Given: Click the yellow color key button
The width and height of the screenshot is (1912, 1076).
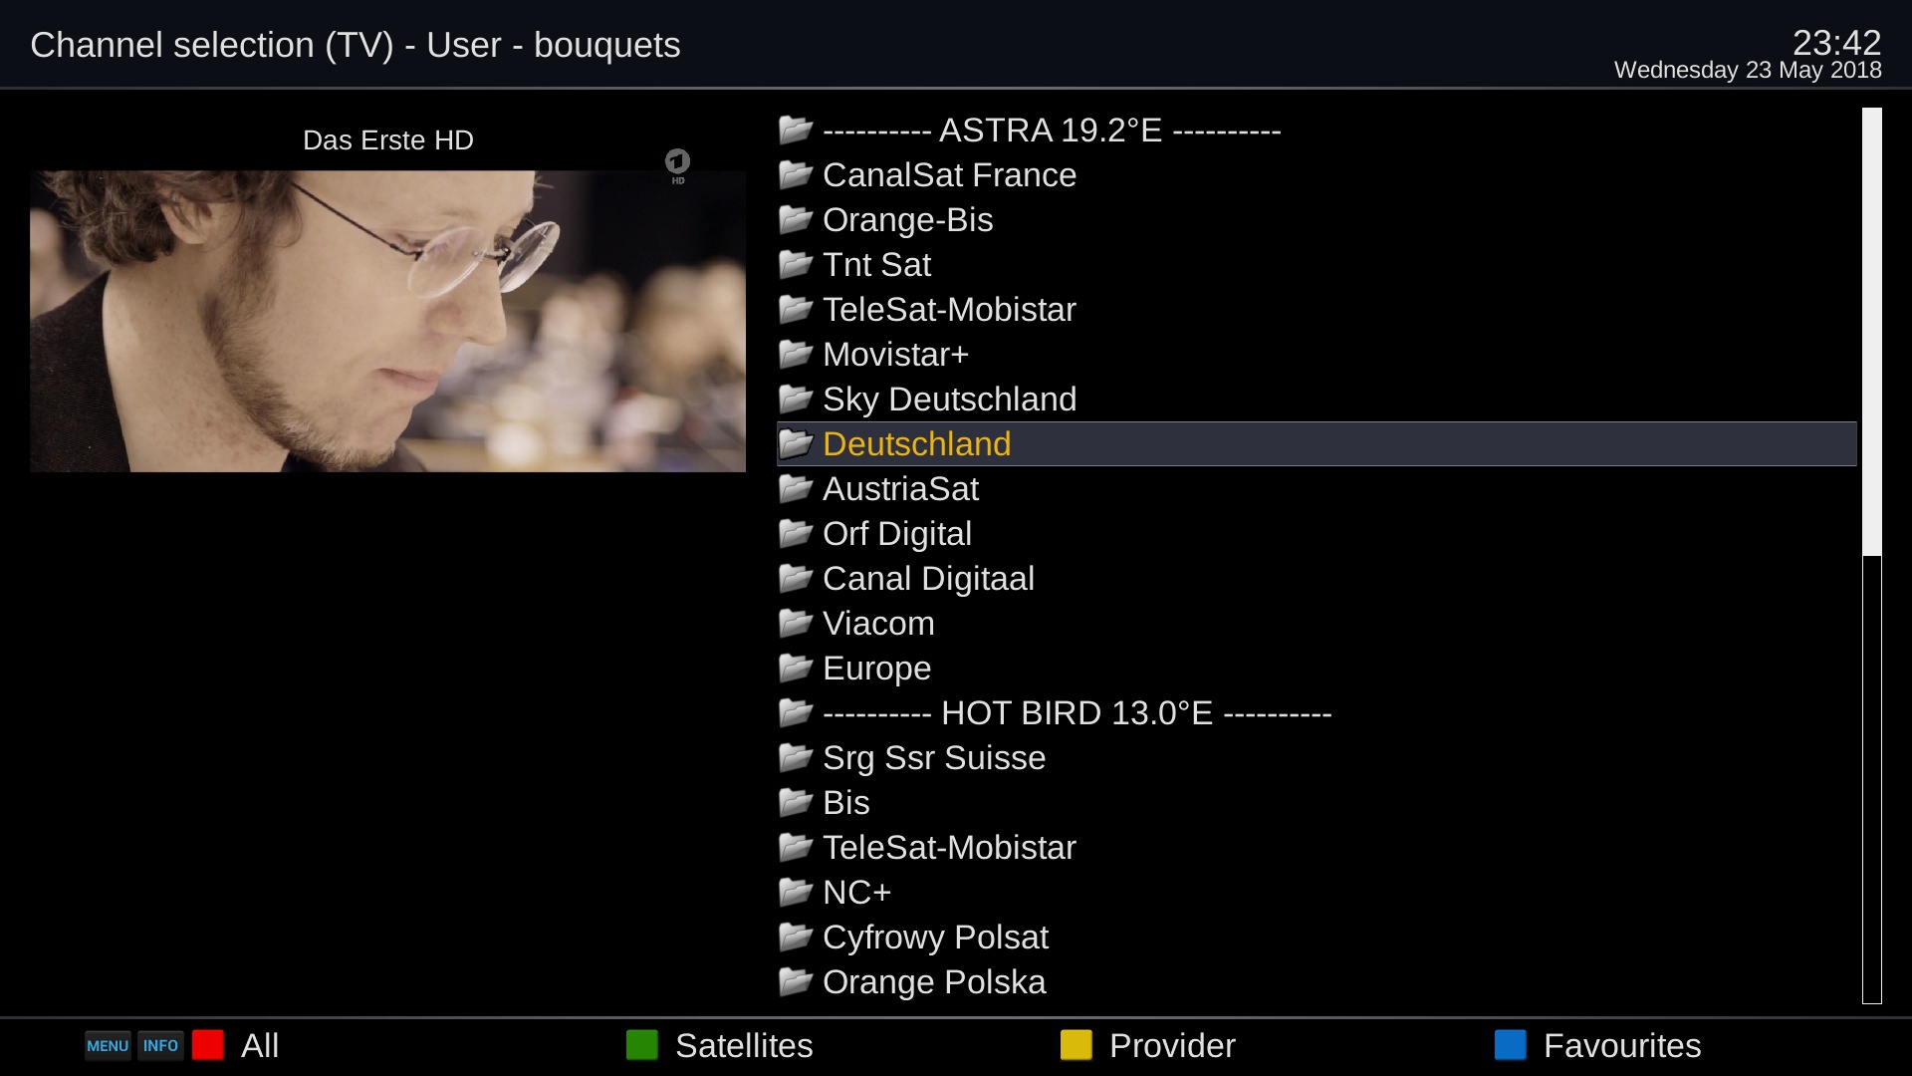Looking at the screenshot, I should [x=1076, y=1045].
